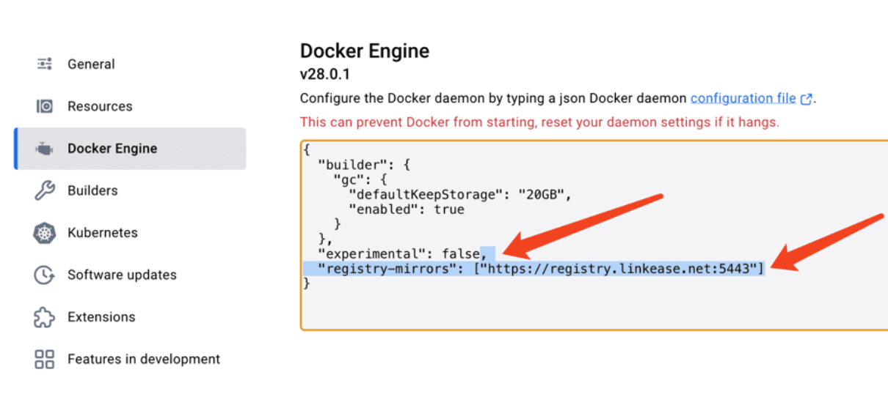
Task: Click the "enabled": true line
Action: tap(406, 209)
